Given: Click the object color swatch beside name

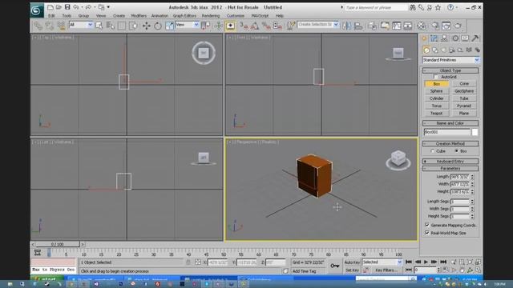Looking at the screenshot, I should pos(475,132).
